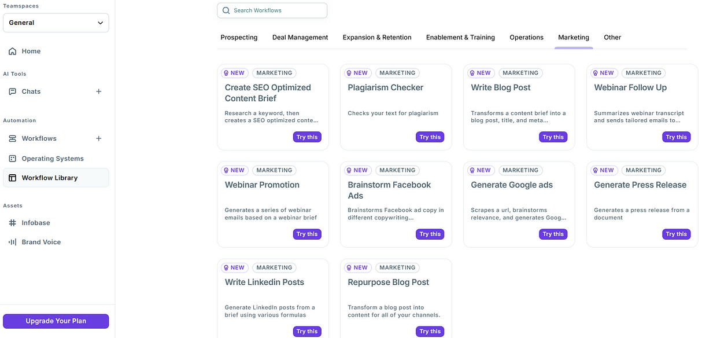Click the Home icon in sidebar
The image size is (713, 338).
click(12, 52)
